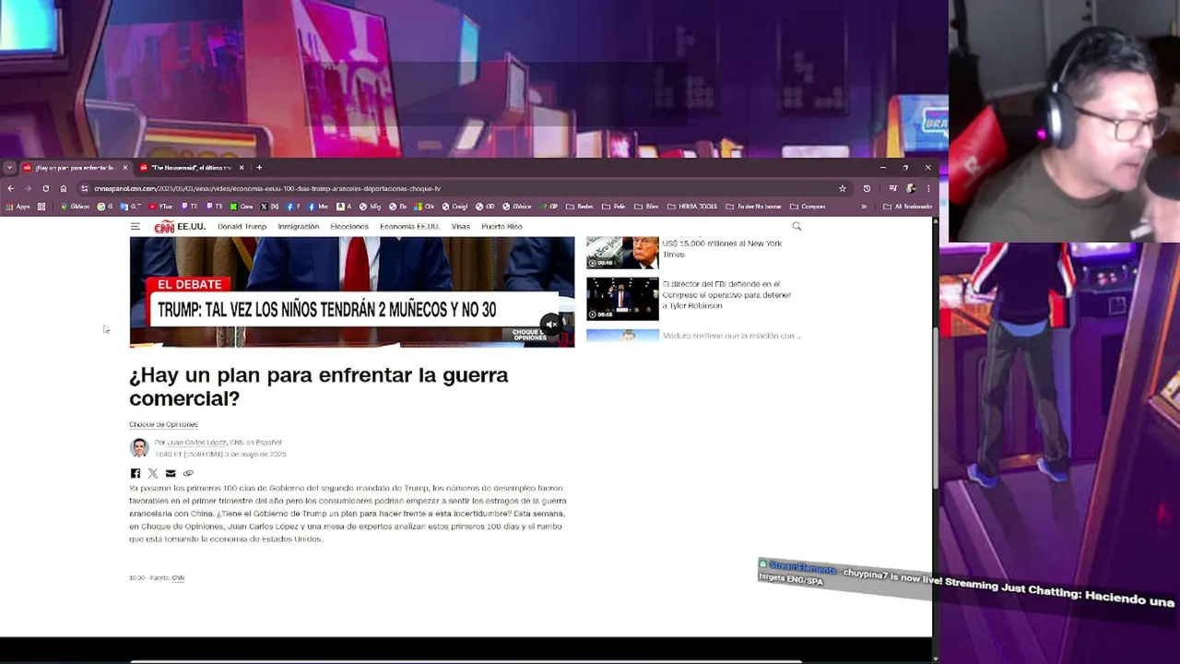Open the browser home button
1180x664 pixels.
tap(64, 188)
